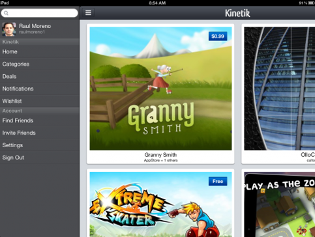Tap the Free price badge

point(218,181)
